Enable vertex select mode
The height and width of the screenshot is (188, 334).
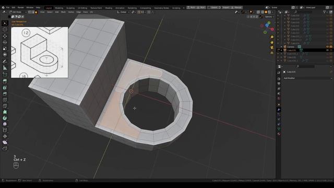30,12
